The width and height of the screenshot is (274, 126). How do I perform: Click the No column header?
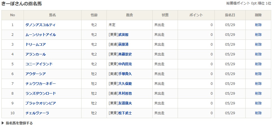coord(13,15)
